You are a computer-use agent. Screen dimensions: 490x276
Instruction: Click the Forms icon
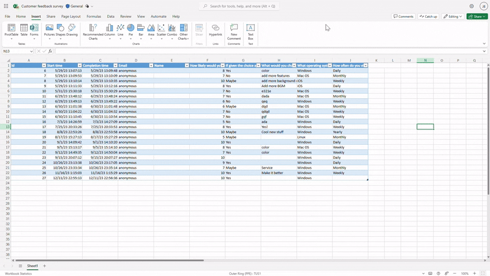click(34, 31)
